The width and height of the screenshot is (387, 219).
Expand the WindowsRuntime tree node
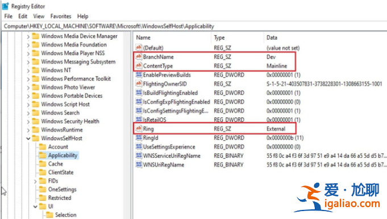[28, 130]
